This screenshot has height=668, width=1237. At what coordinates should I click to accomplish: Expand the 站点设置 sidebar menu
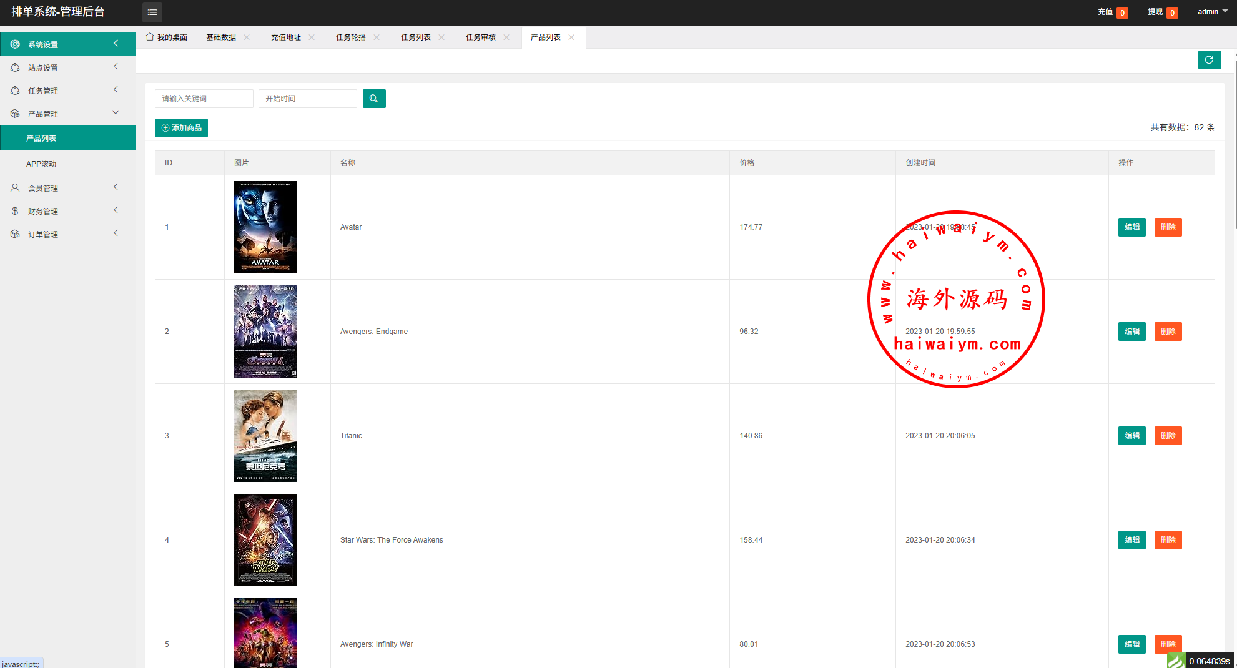[67, 67]
